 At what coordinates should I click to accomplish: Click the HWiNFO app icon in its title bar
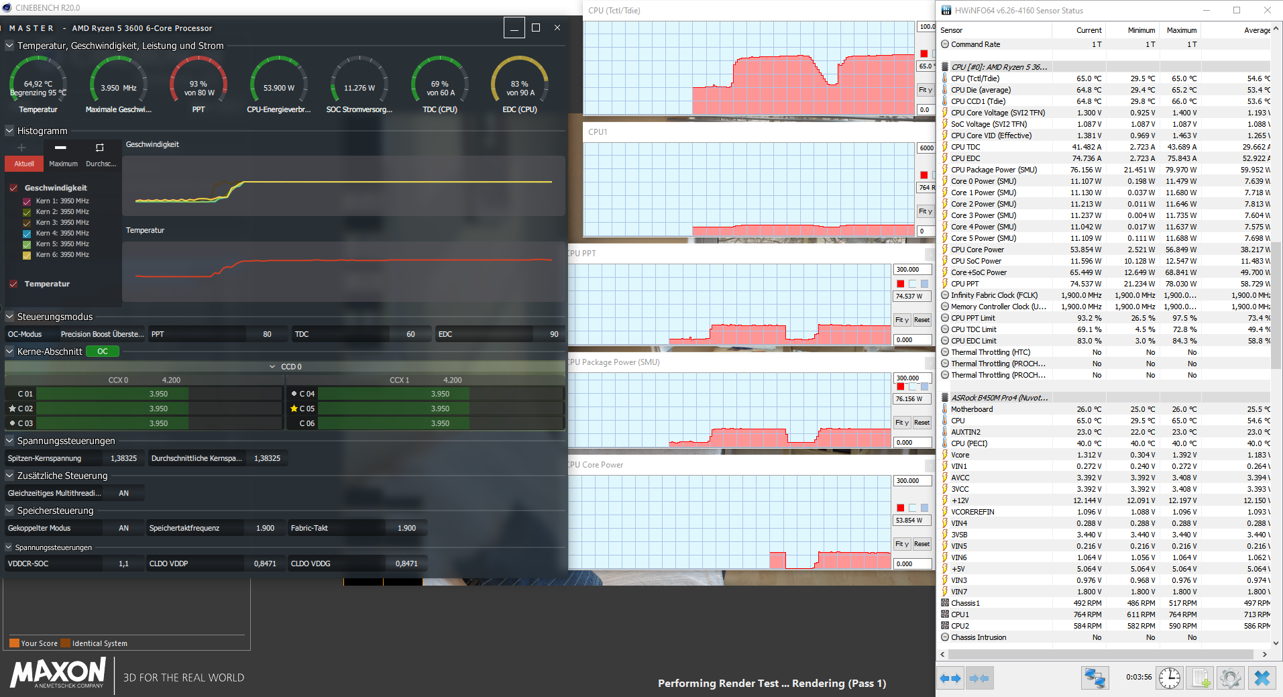pos(946,10)
